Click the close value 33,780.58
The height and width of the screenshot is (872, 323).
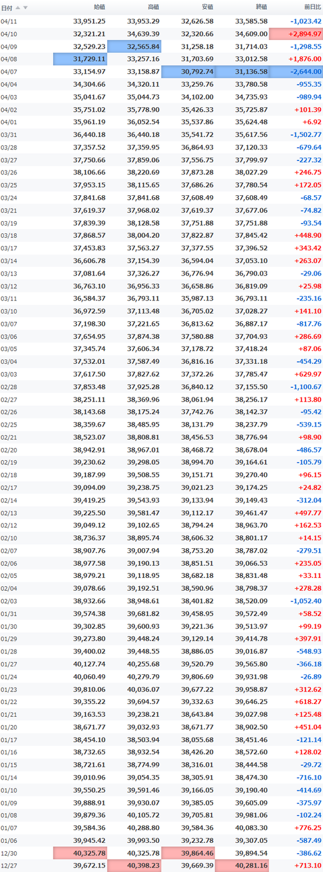(251, 84)
